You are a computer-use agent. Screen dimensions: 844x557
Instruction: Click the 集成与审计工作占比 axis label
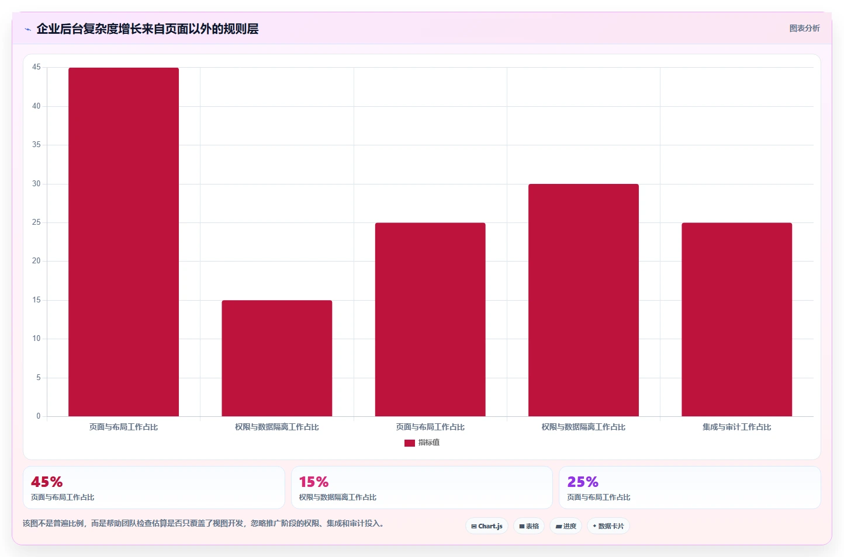point(736,427)
